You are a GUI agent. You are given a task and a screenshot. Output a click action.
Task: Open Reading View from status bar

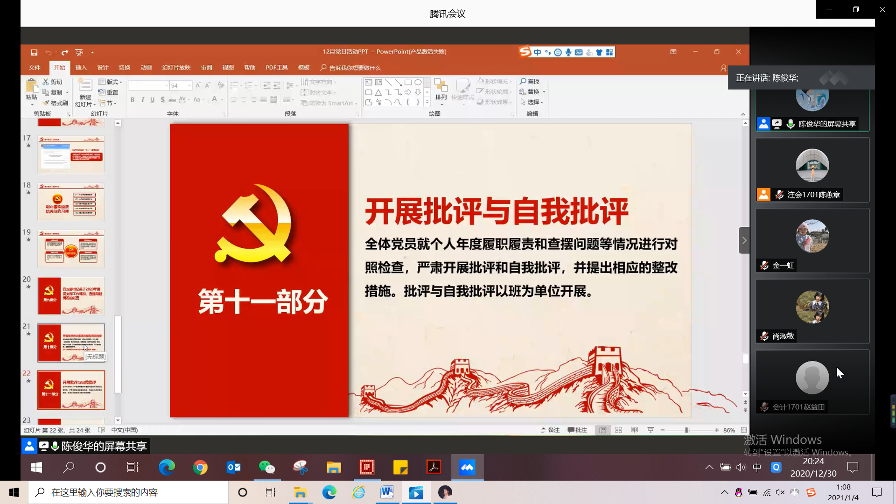point(634,430)
